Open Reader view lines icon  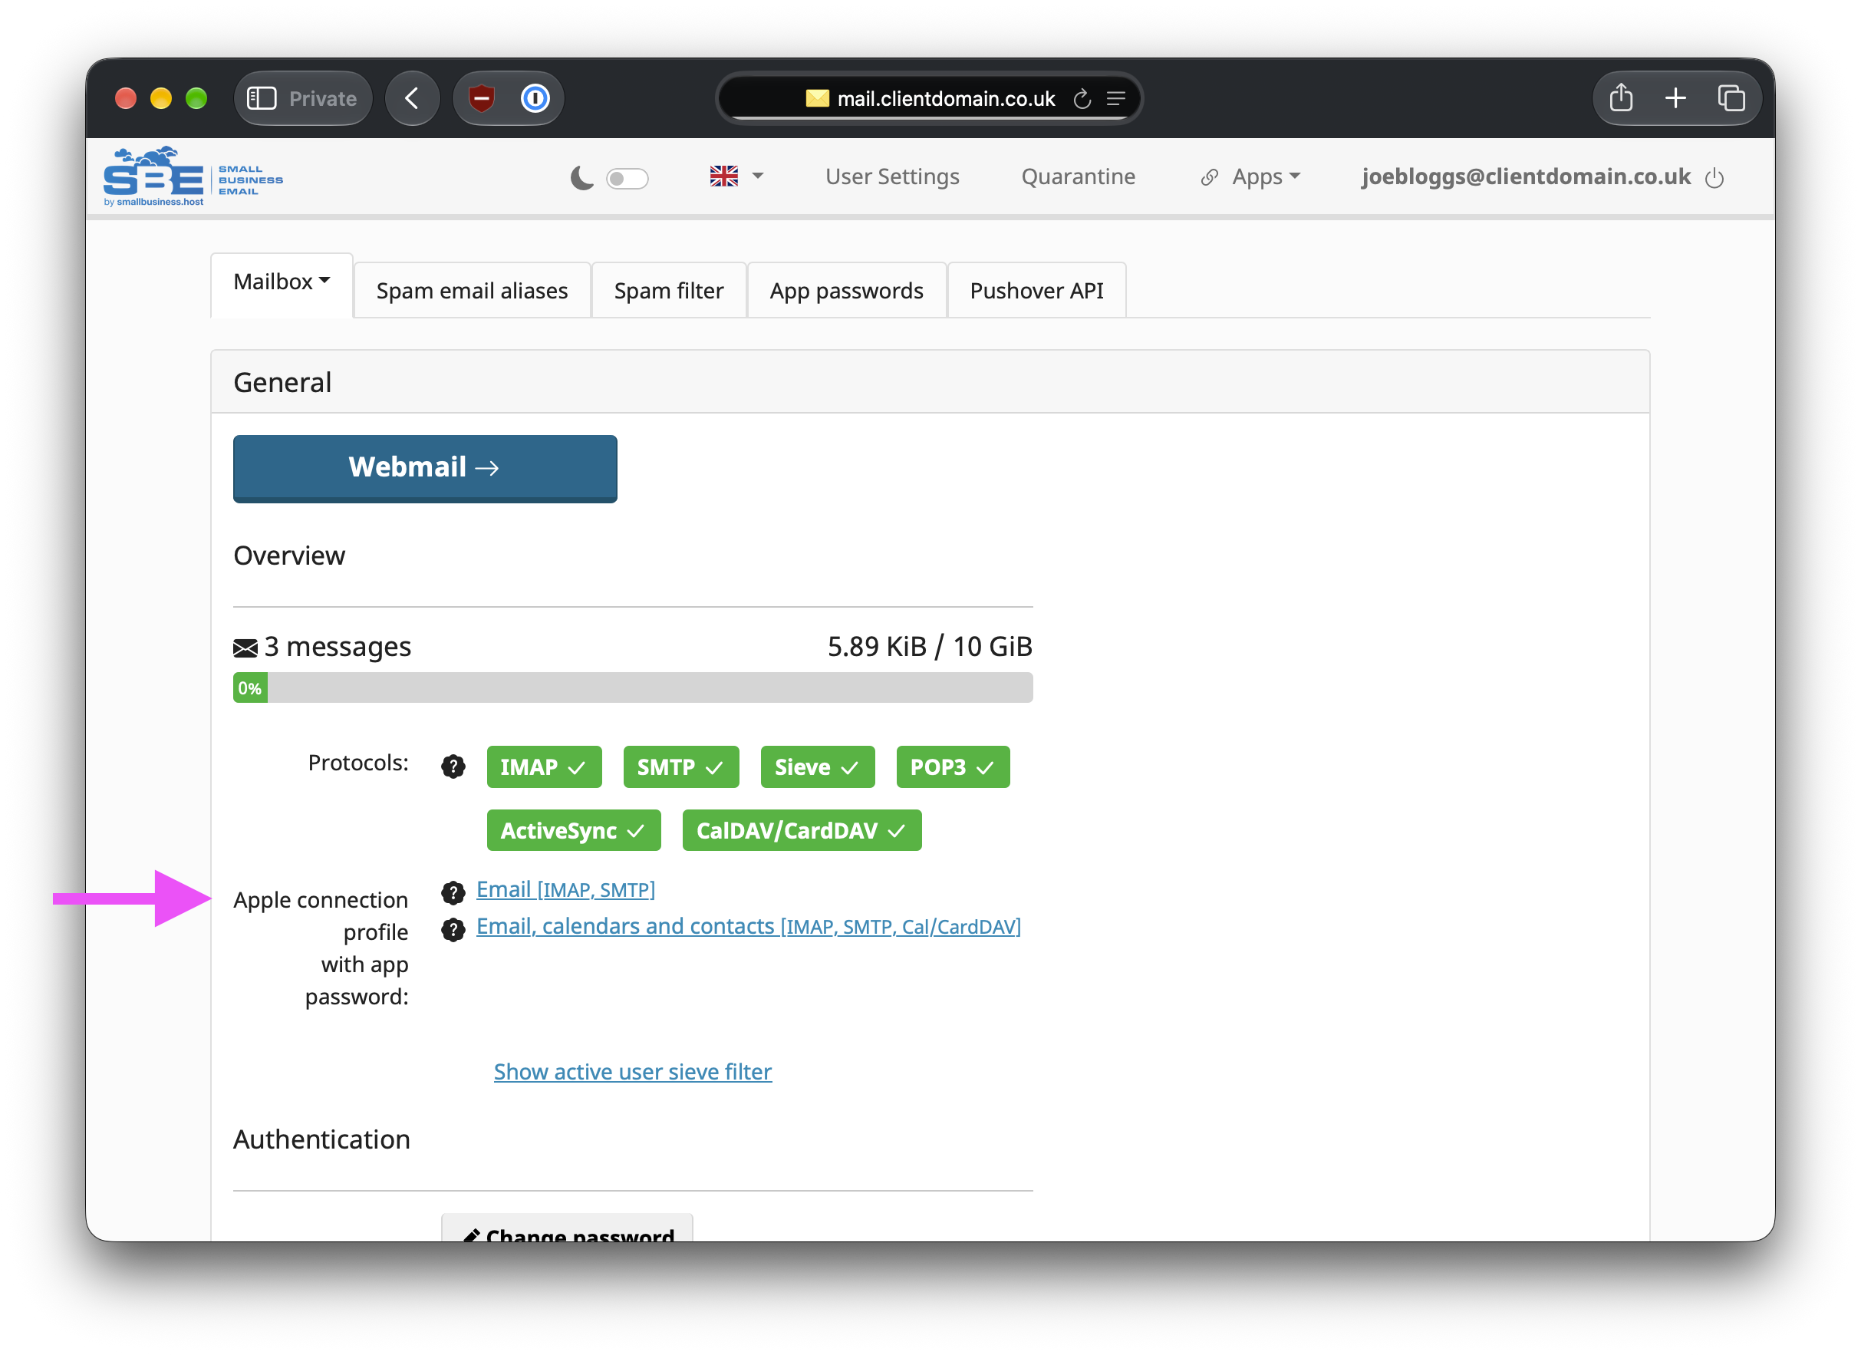tap(1116, 98)
